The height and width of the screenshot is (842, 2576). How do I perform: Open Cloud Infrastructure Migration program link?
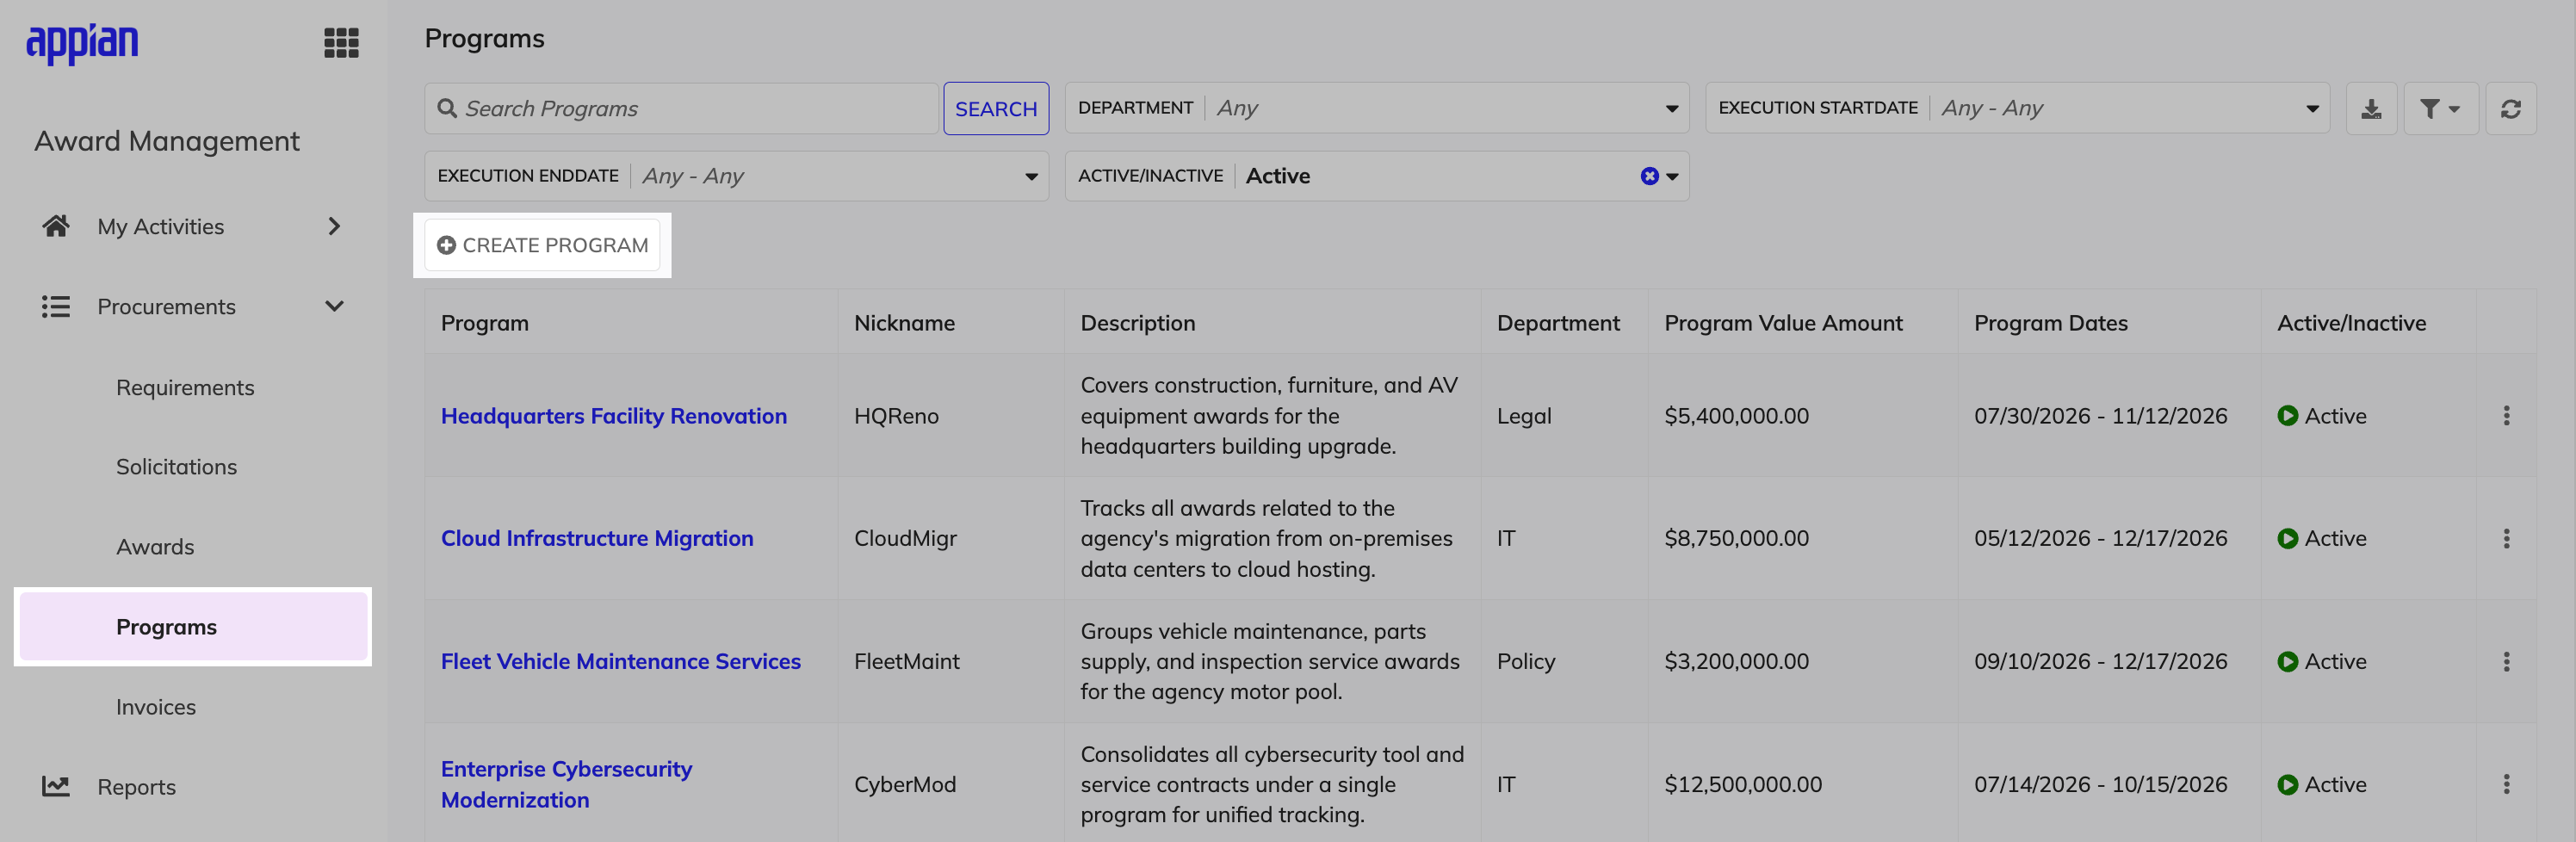597,539
